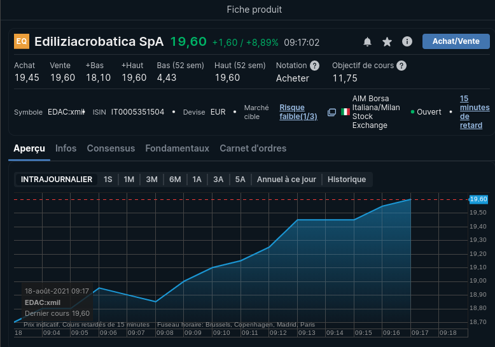
Task: Click the 09:17 time axis label
Action: [420, 333]
